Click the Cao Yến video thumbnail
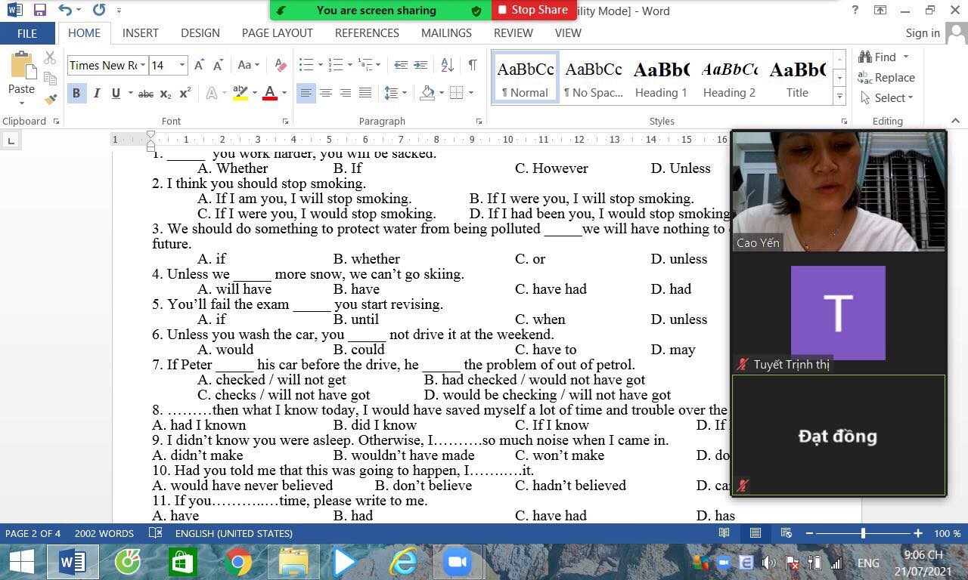The width and height of the screenshot is (968, 580). click(x=839, y=191)
